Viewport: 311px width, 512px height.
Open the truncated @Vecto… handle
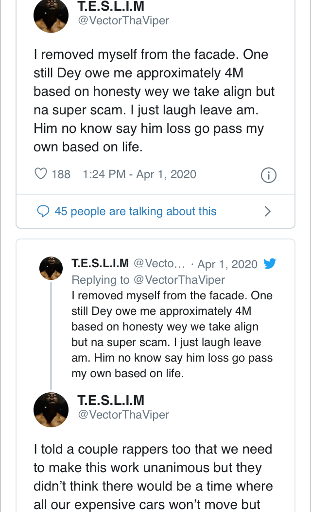[x=159, y=264]
